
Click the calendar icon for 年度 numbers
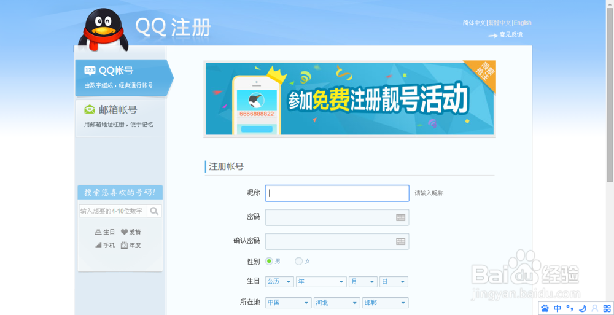pos(124,245)
